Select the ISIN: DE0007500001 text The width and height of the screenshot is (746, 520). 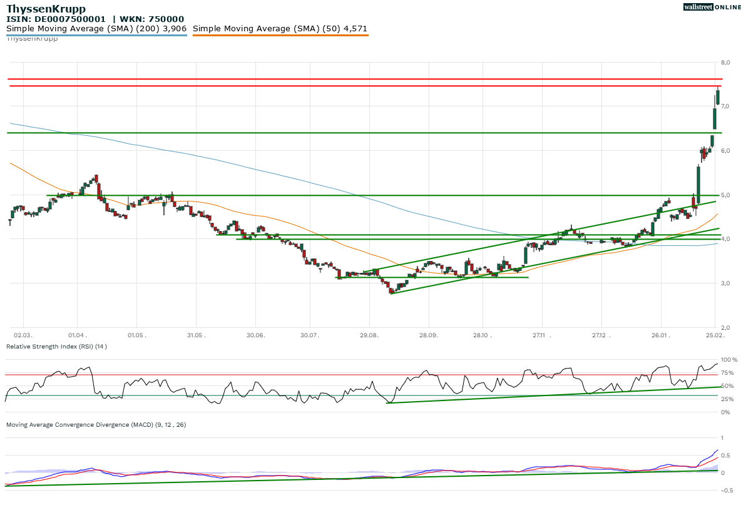[56, 19]
